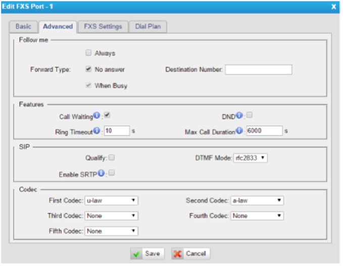Click the Max Call Duration info icon

click(239, 131)
